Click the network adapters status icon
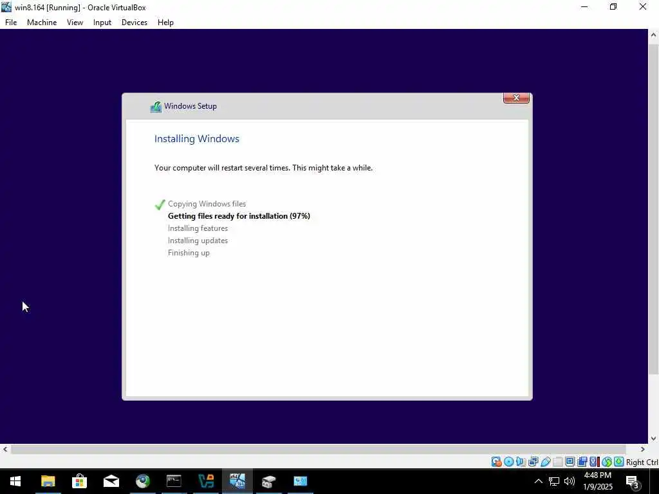 tap(533, 462)
